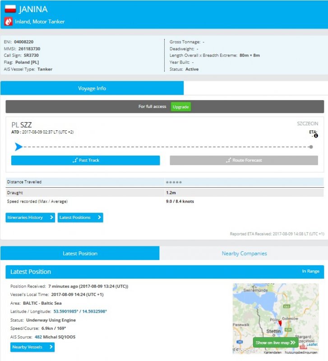Screen dimensions: 328x361
Task: Open the latitude/longitude coordinates link
Action: pos(80,311)
